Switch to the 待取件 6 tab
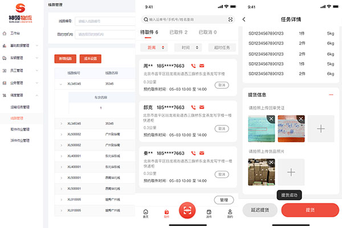342x228 pixels. coord(149,32)
